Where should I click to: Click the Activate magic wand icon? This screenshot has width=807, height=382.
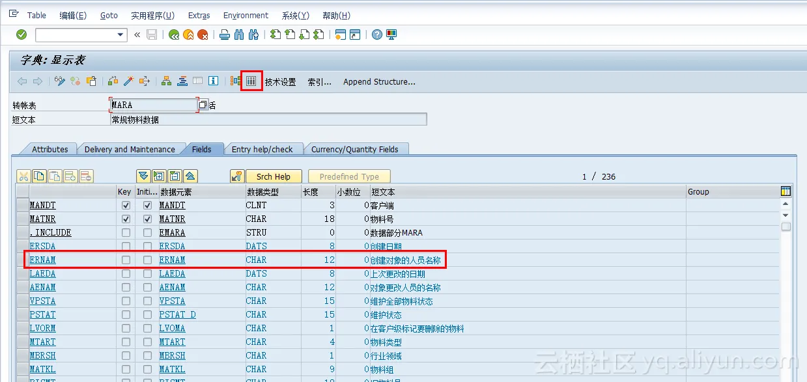(129, 81)
